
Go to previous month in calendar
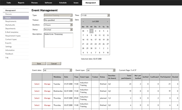coord(83,21)
